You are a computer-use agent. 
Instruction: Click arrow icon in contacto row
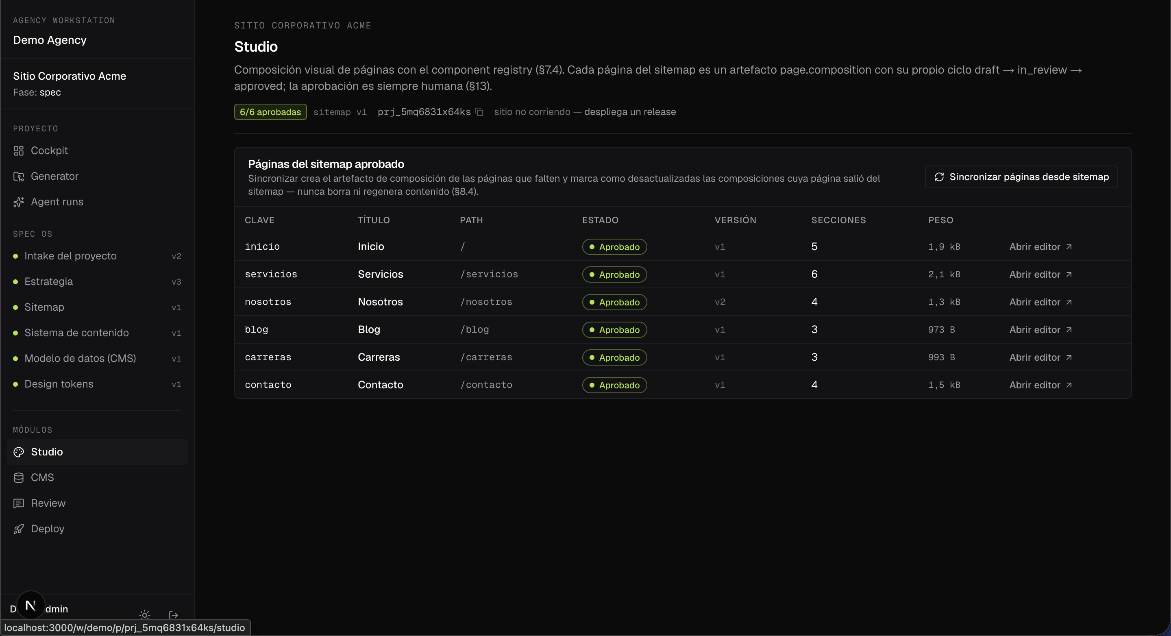click(x=1069, y=385)
